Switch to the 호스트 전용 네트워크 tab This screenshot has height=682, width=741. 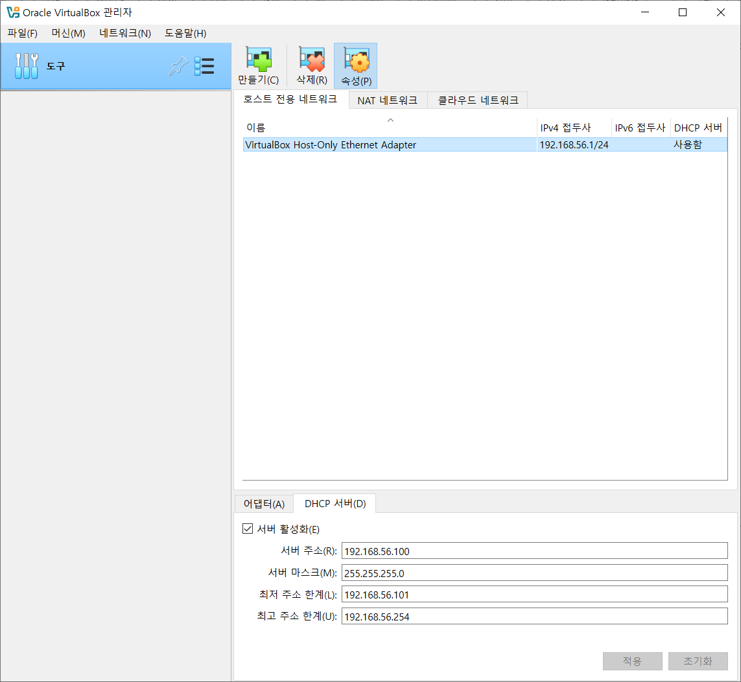point(290,99)
